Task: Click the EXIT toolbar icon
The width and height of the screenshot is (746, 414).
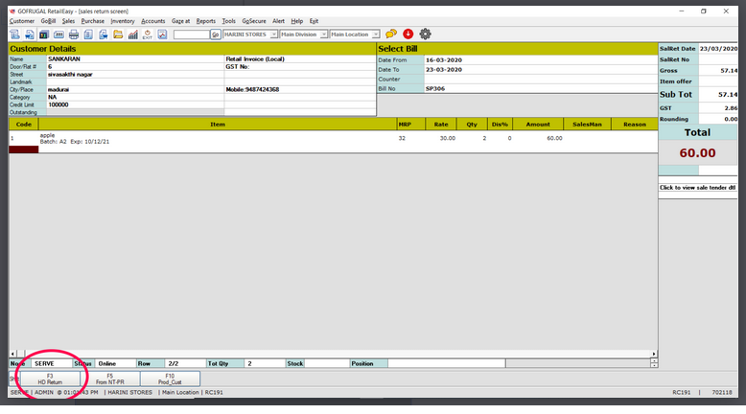Action: [147, 34]
